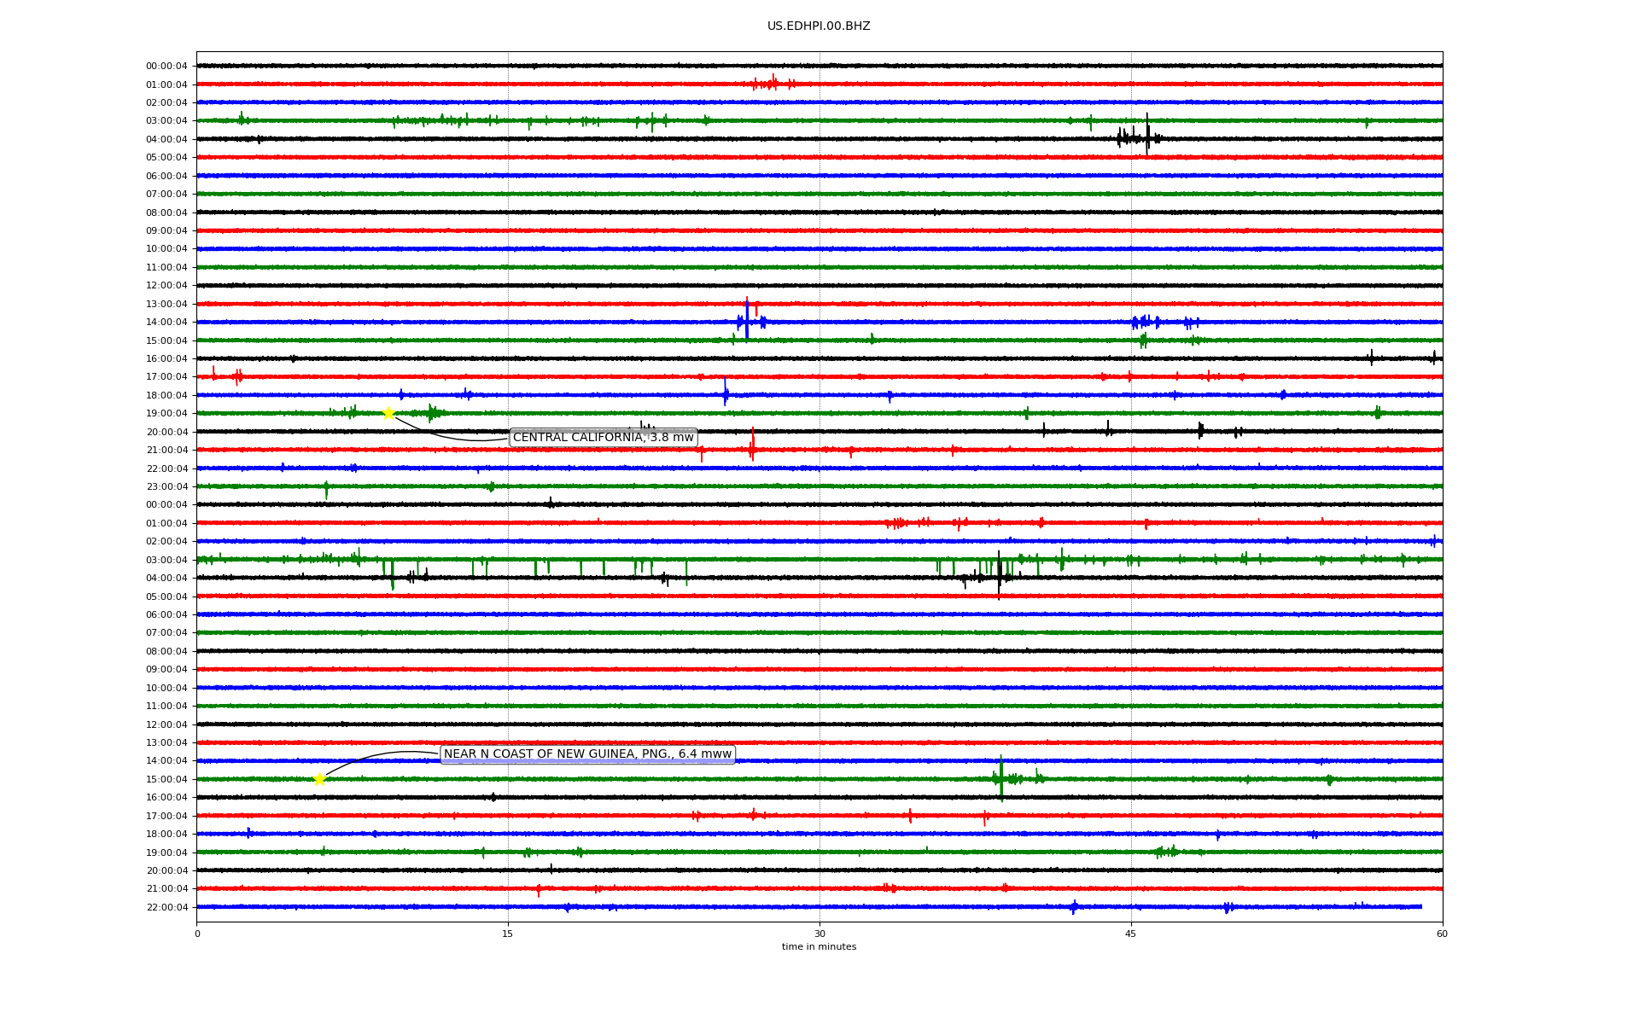Image resolution: width=1639 pixels, height=1024 pixels.
Task: Click the x-axis tick label 45
Action: (x=1131, y=934)
